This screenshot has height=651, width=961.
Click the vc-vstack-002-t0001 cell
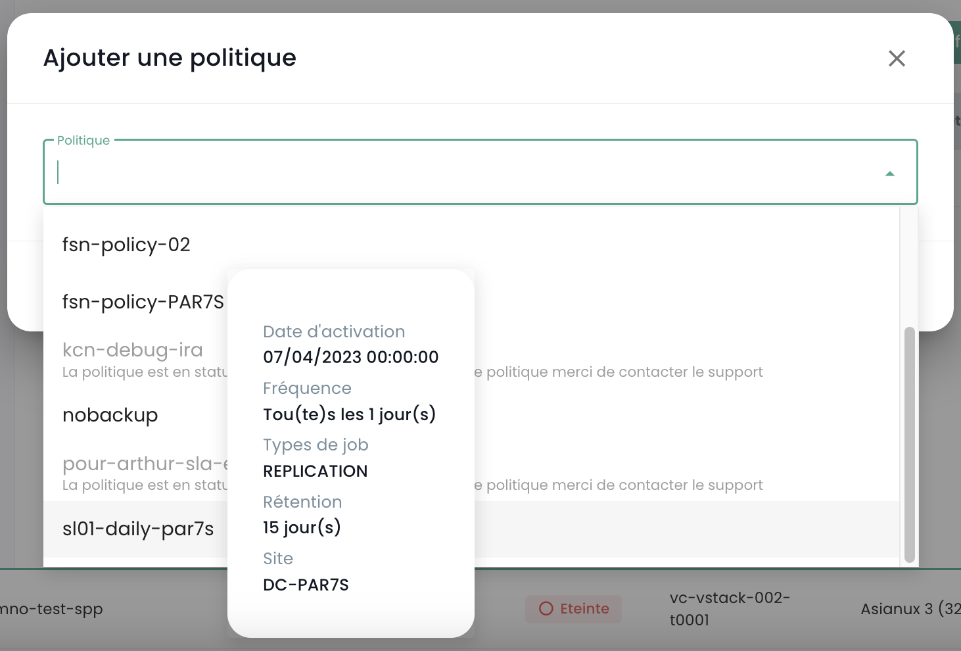(x=729, y=608)
